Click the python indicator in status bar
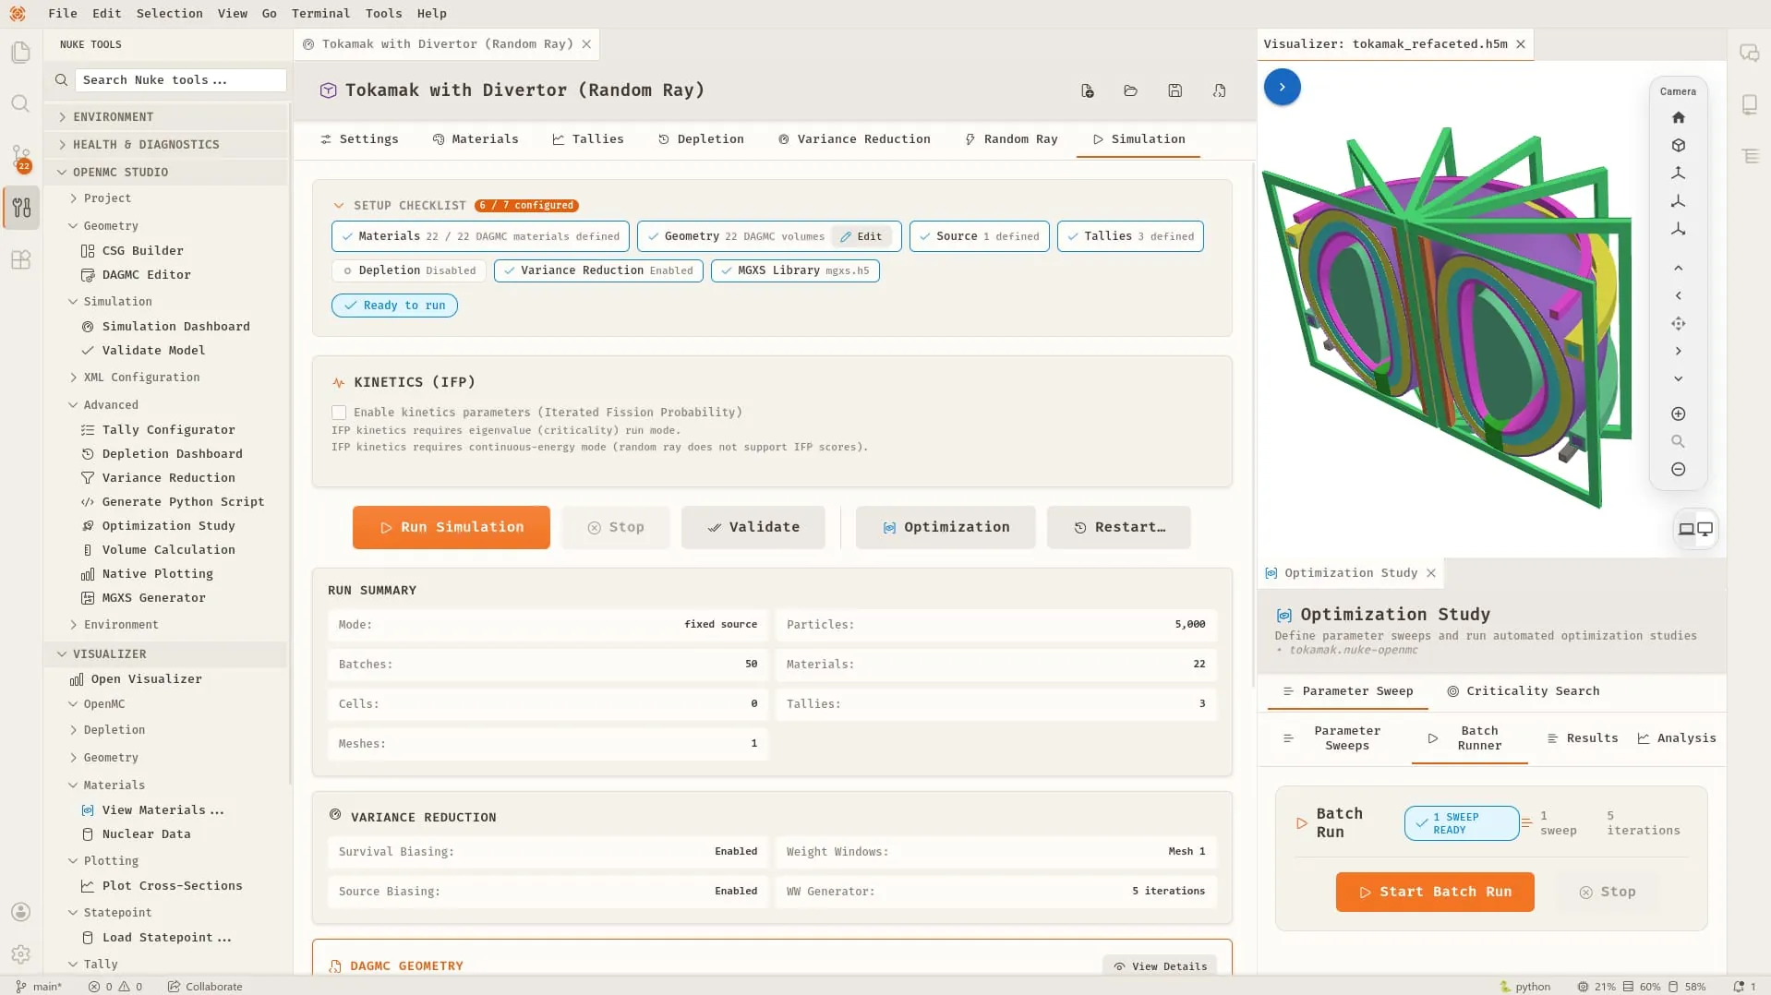 [x=1524, y=987]
